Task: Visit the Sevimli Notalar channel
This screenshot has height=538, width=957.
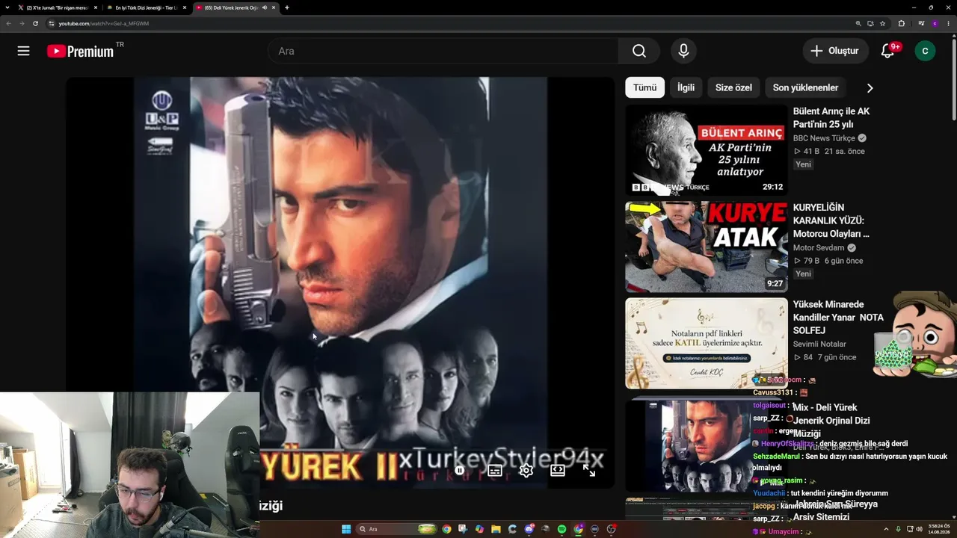Action: (x=819, y=344)
